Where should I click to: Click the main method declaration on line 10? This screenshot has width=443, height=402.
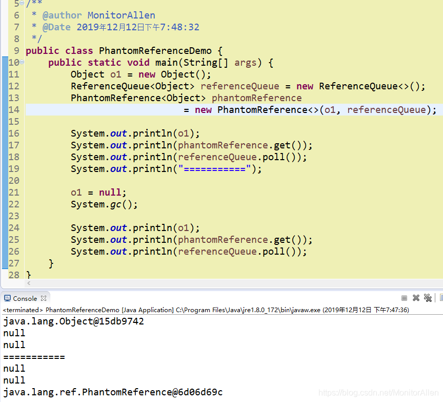point(161,63)
